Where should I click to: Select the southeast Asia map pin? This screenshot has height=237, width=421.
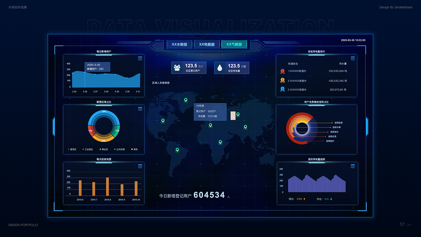pyautogui.click(x=245, y=127)
